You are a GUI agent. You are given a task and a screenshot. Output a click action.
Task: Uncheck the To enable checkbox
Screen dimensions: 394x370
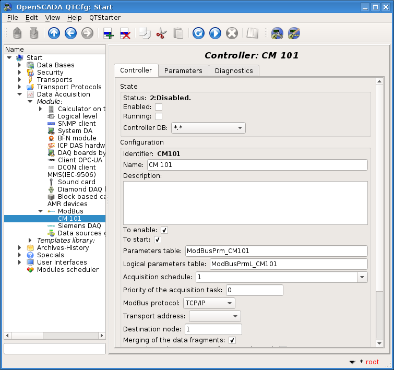pyautogui.click(x=164, y=230)
